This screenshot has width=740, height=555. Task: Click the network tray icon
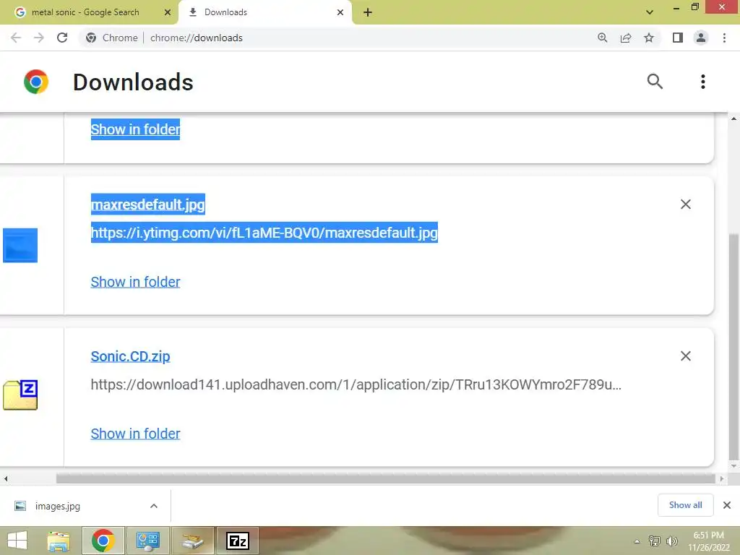(x=654, y=541)
